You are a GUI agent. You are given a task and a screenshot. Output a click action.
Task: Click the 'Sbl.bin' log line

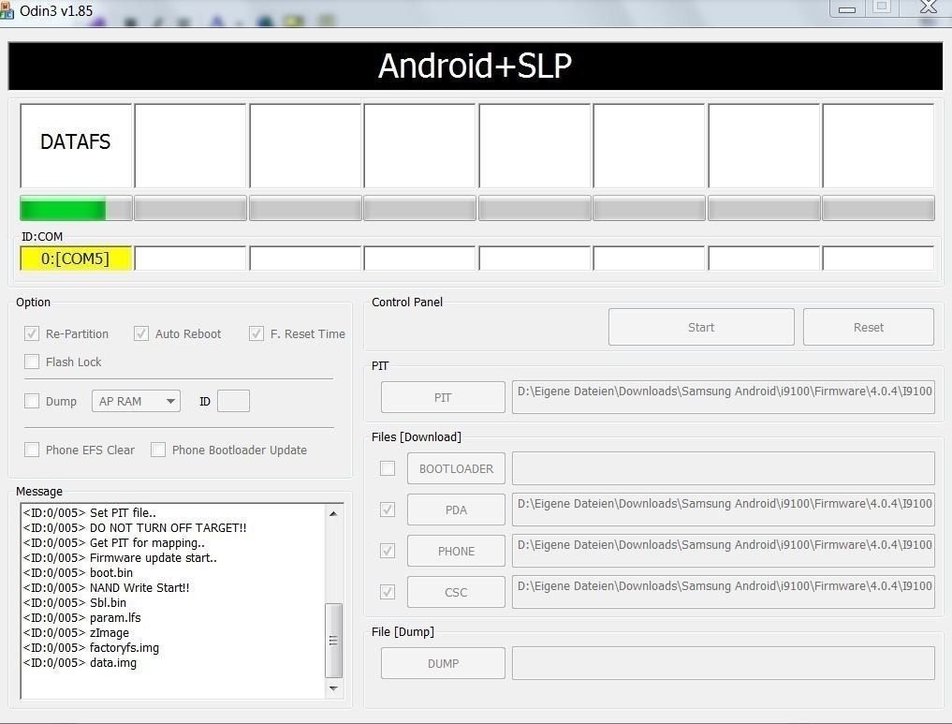pos(75,602)
